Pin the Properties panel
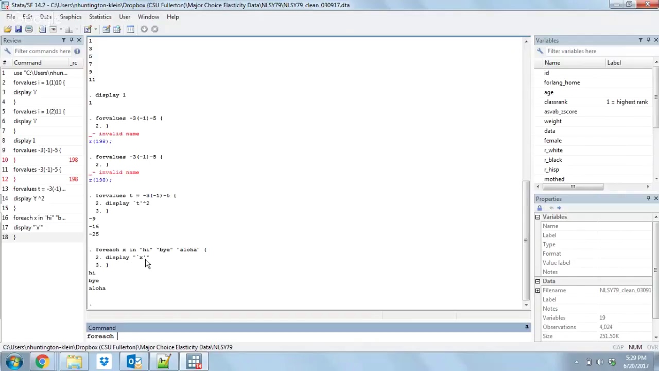Viewport: 659px width, 371px height. coord(648,198)
